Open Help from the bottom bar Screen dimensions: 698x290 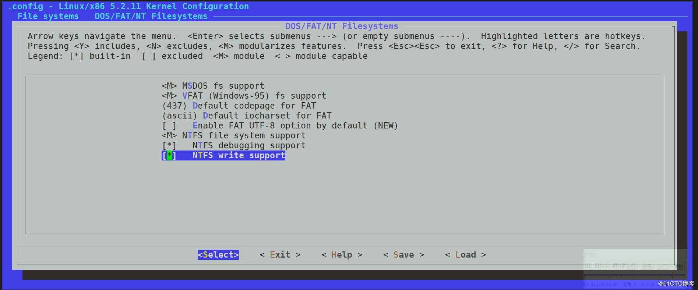click(342, 255)
